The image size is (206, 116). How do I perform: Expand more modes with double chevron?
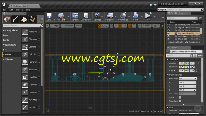pos(42,19)
